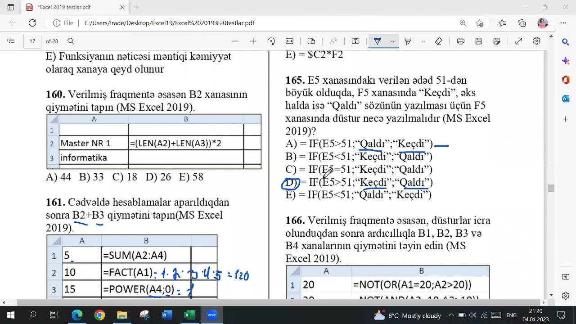Open the volume control in tray

[472, 315]
